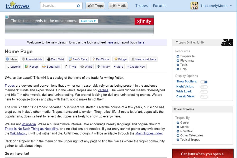Image resolution: width=237 pixels, height=158 pixels.
Task: Open the Recap namespace tab
Action: pyautogui.click(x=31, y=67)
